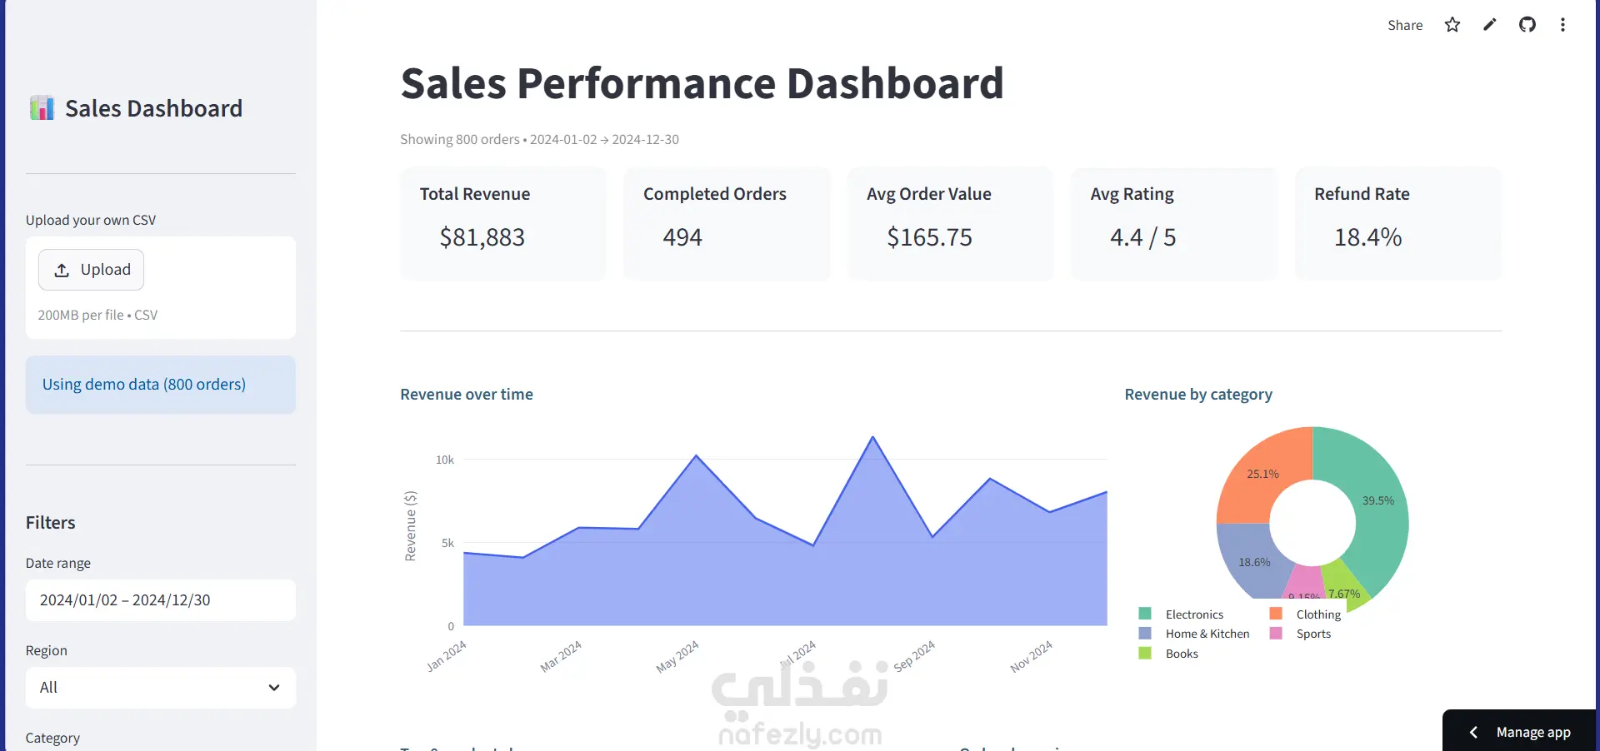Click the upload arrow icon
Screen dimensions: 1600x751
pyautogui.click(x=62, y=271)
